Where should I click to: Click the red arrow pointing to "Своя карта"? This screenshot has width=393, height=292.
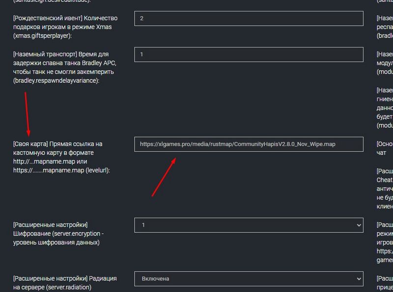pos(27,107)
